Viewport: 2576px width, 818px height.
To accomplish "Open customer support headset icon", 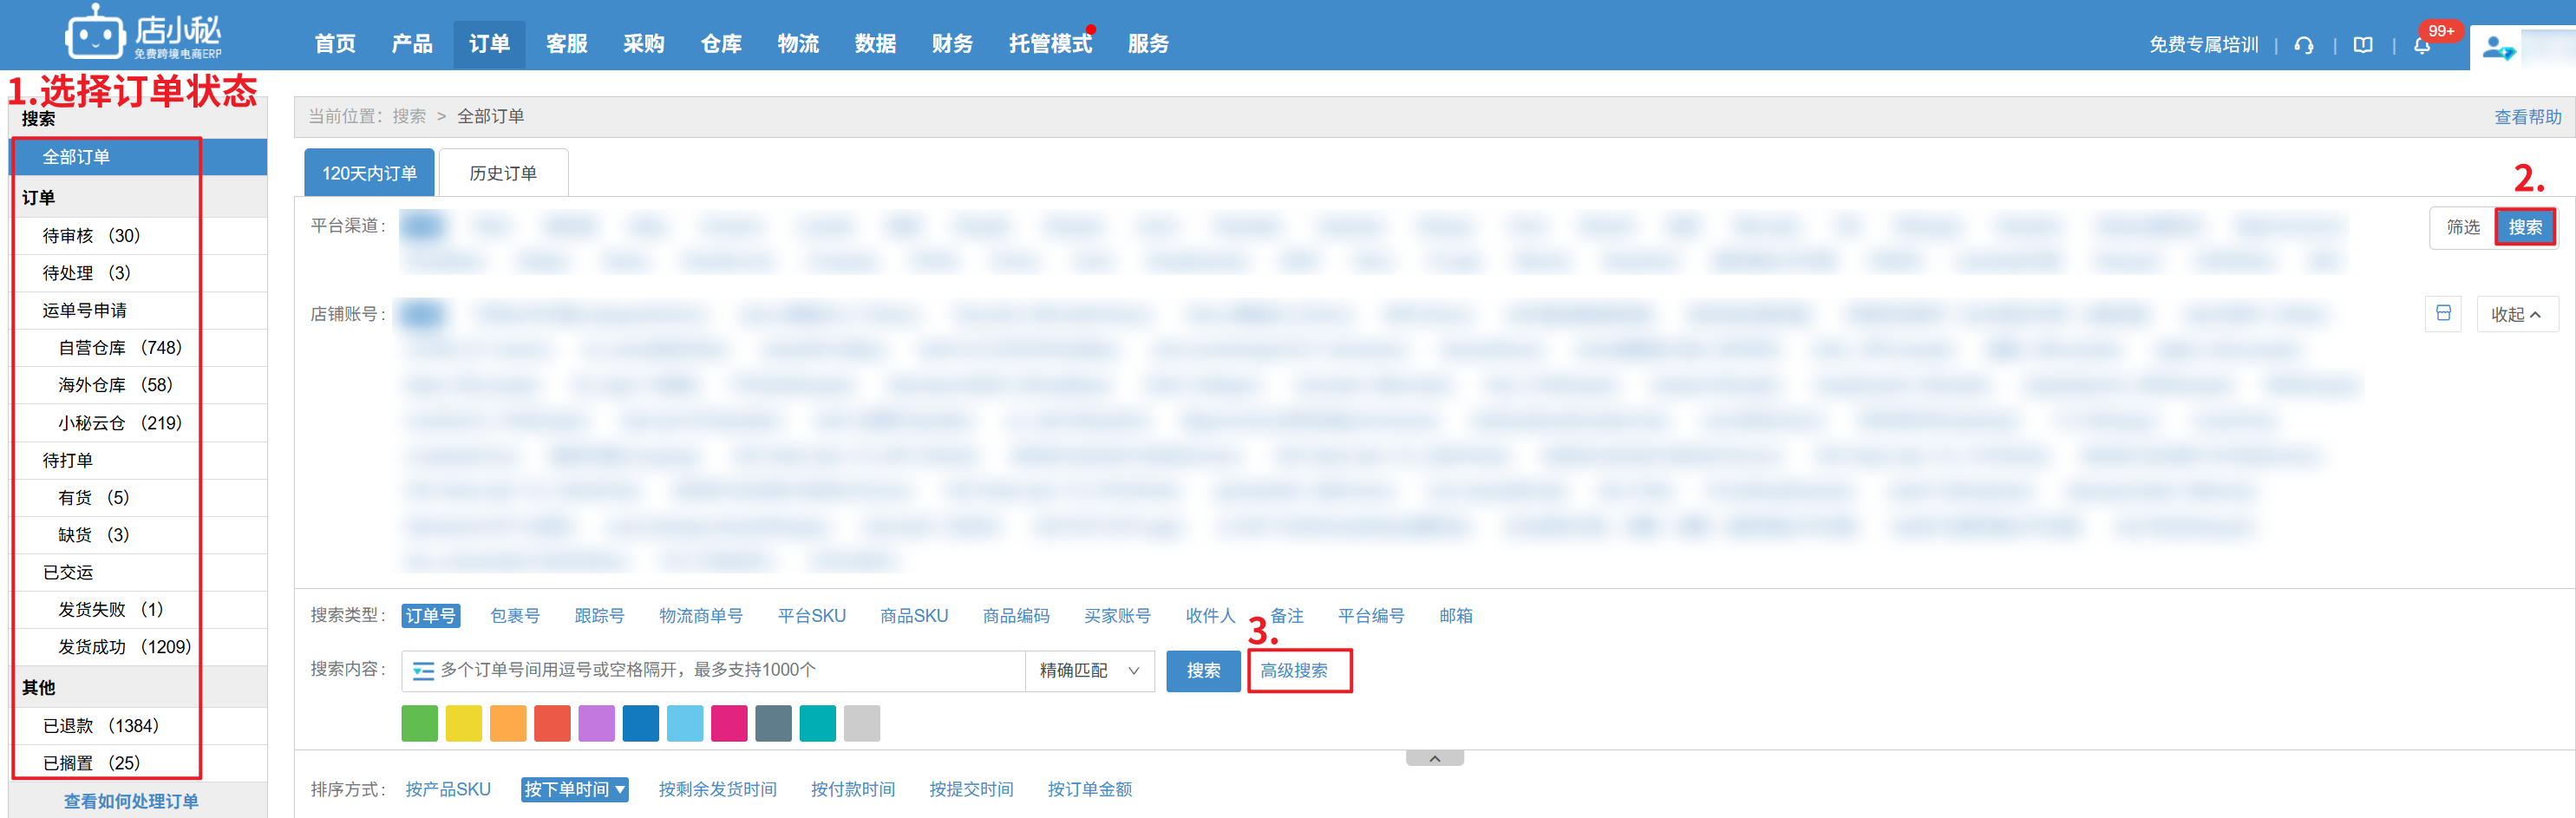I will coord(2304,45).
